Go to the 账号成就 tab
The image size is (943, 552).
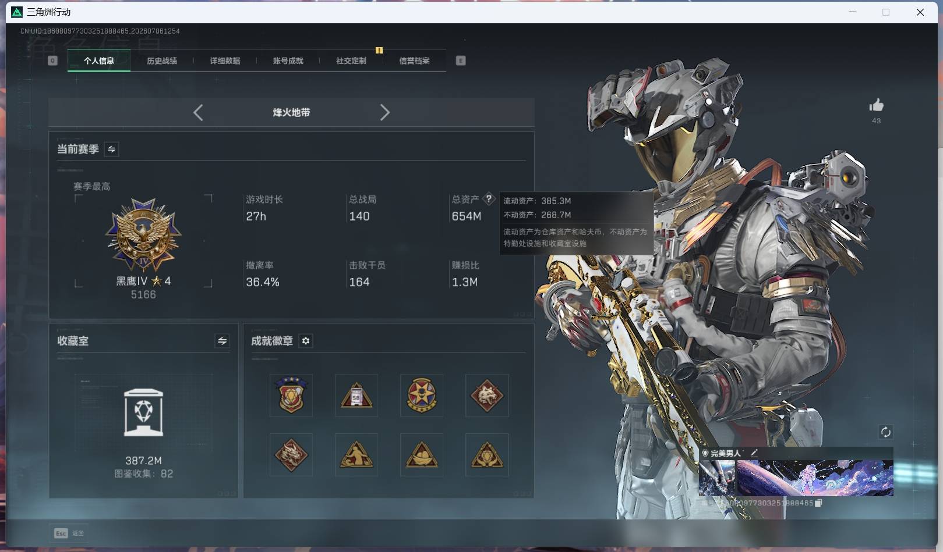[x=288, y=60]
